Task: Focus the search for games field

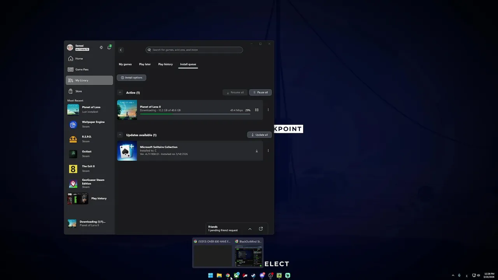Action: (194, 50)
